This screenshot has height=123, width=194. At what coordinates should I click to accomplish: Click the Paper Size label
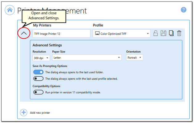coord(59,52)
